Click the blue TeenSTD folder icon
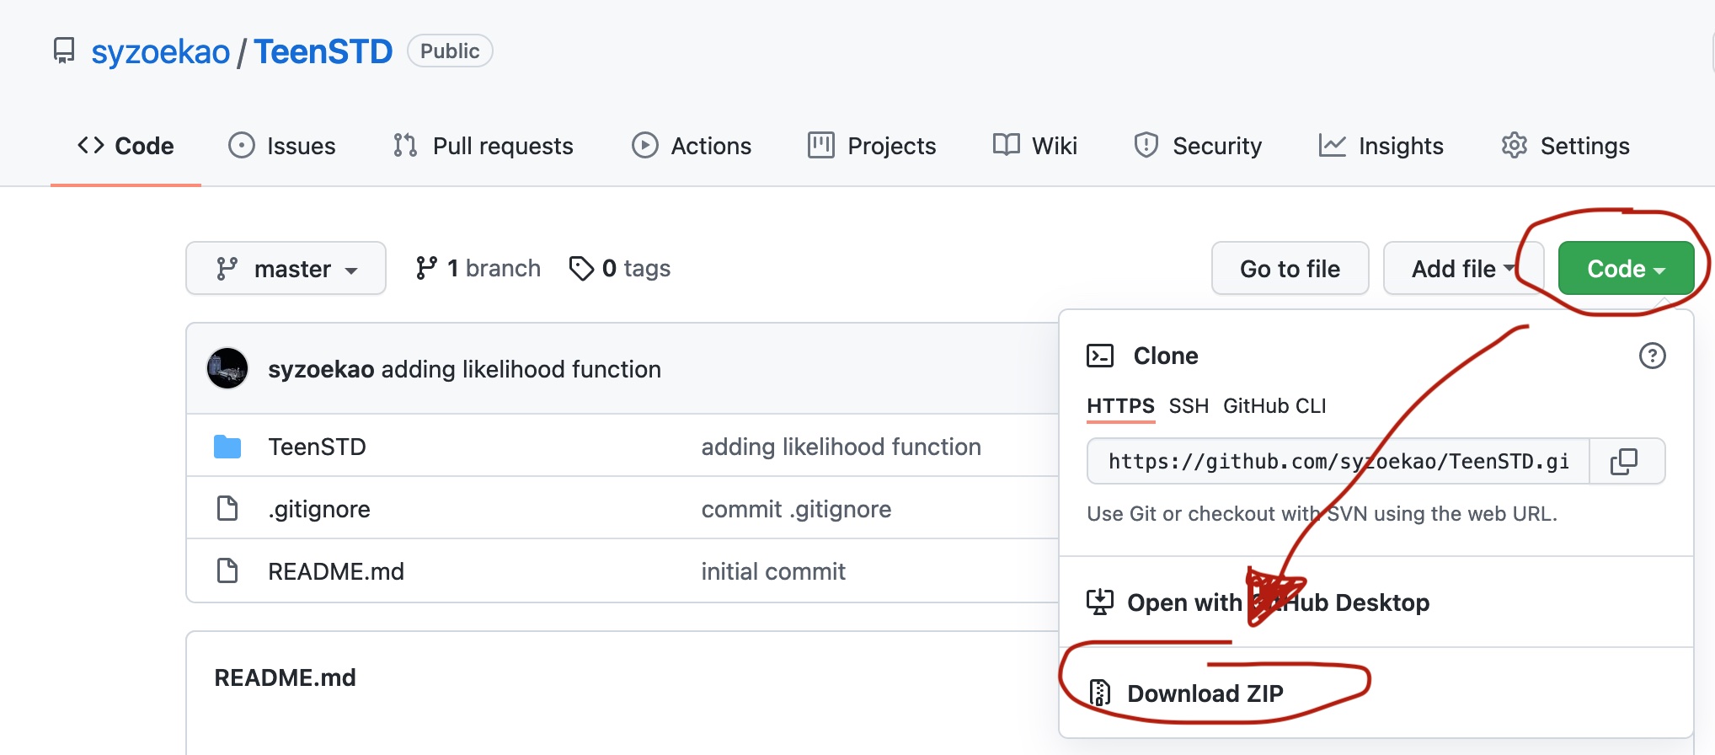The height and width of the screenshot is (755, 1715). (x=227, y=447)
